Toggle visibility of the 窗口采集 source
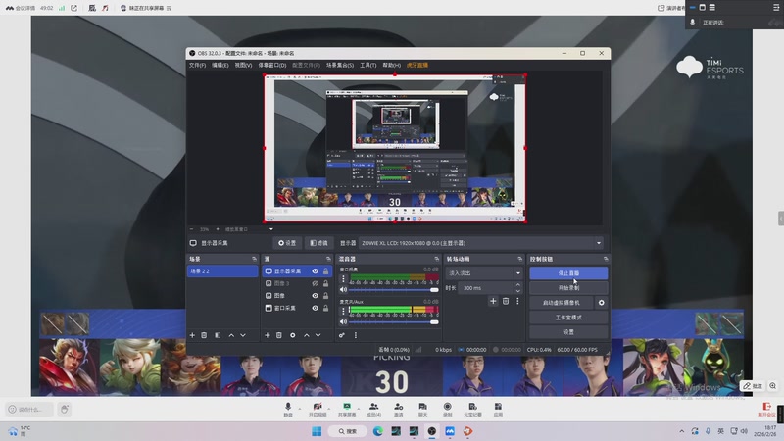 point(315,308)
